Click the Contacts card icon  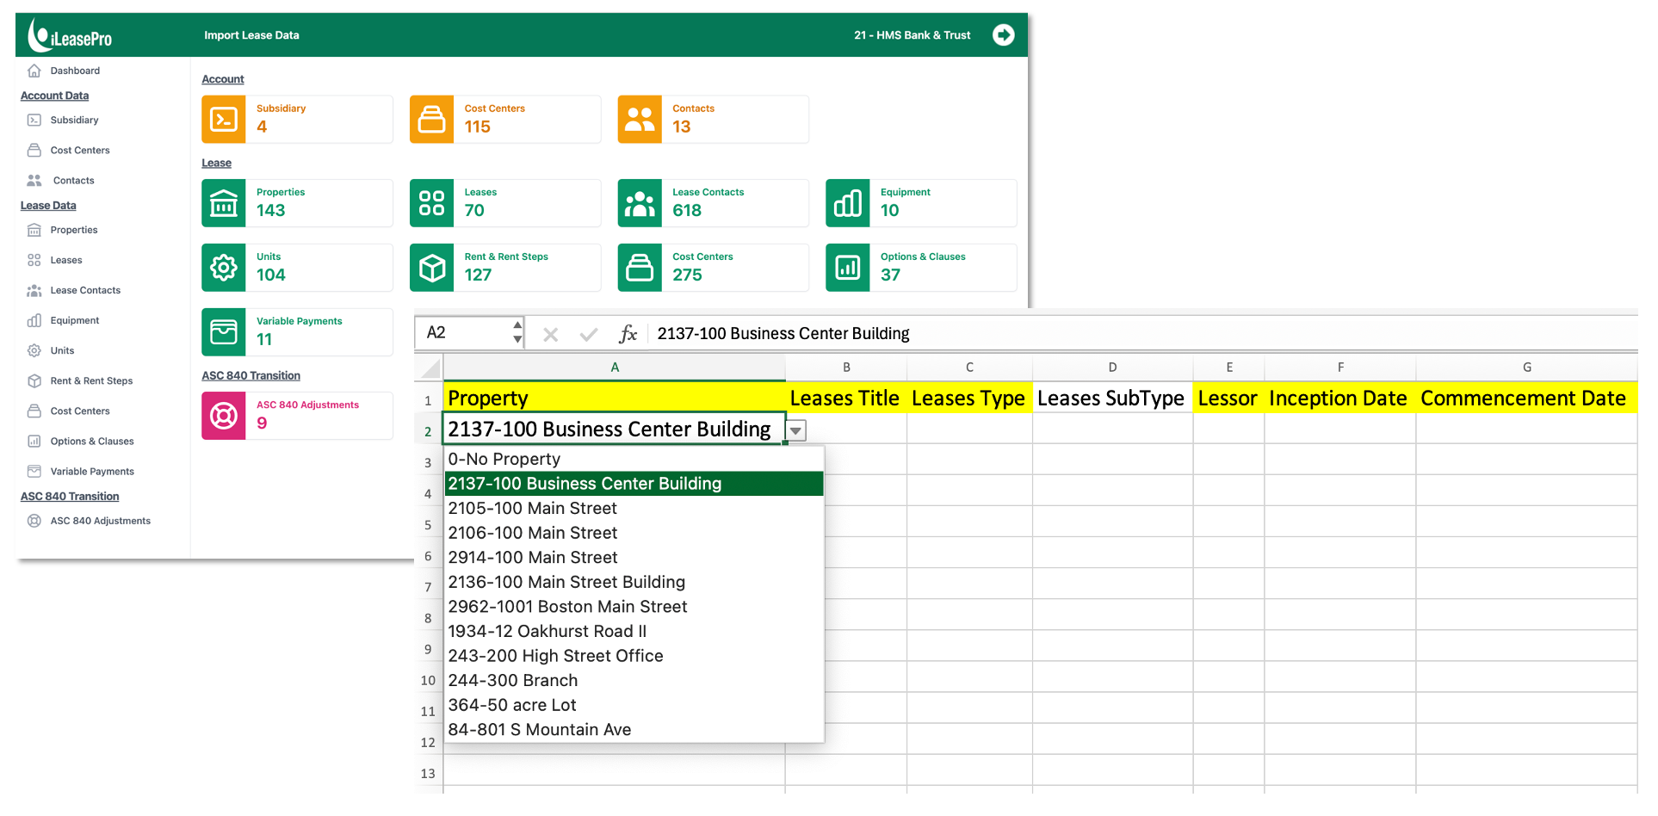640,119
